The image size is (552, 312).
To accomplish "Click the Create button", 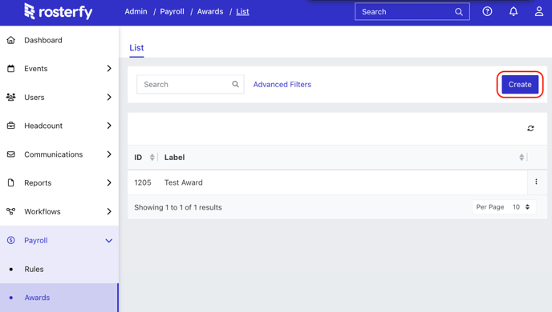I will pyautogui.click(x=520, y=84).
